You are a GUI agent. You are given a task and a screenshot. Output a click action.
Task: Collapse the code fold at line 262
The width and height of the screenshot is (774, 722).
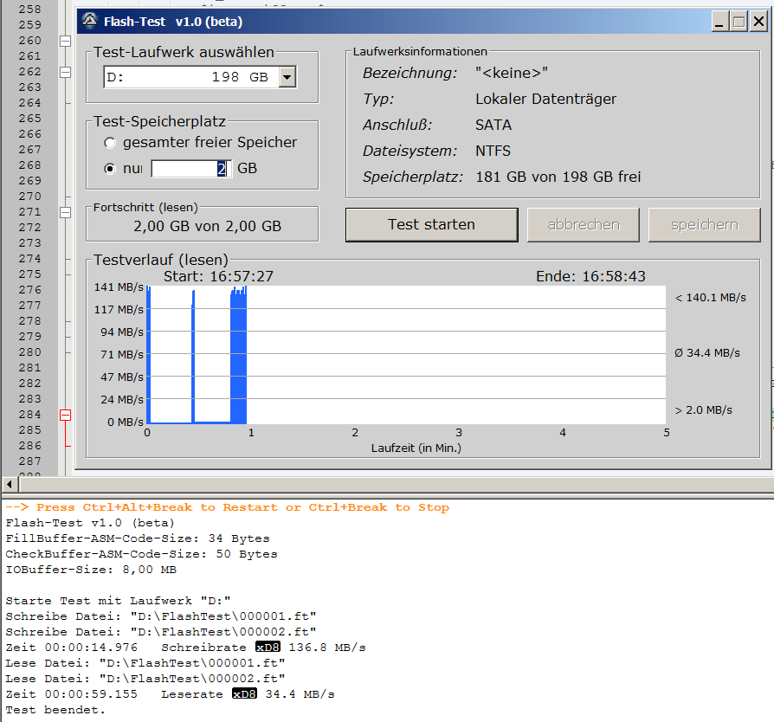tap(65, 72)
